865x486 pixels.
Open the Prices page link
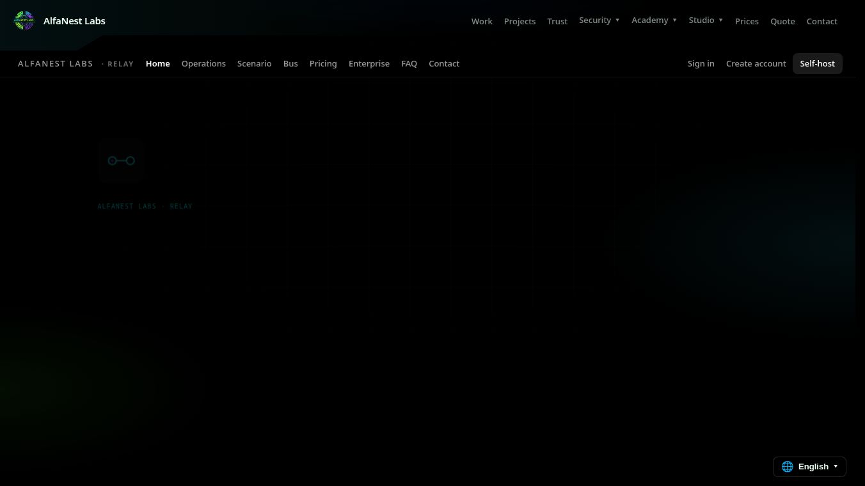(747, 21)
